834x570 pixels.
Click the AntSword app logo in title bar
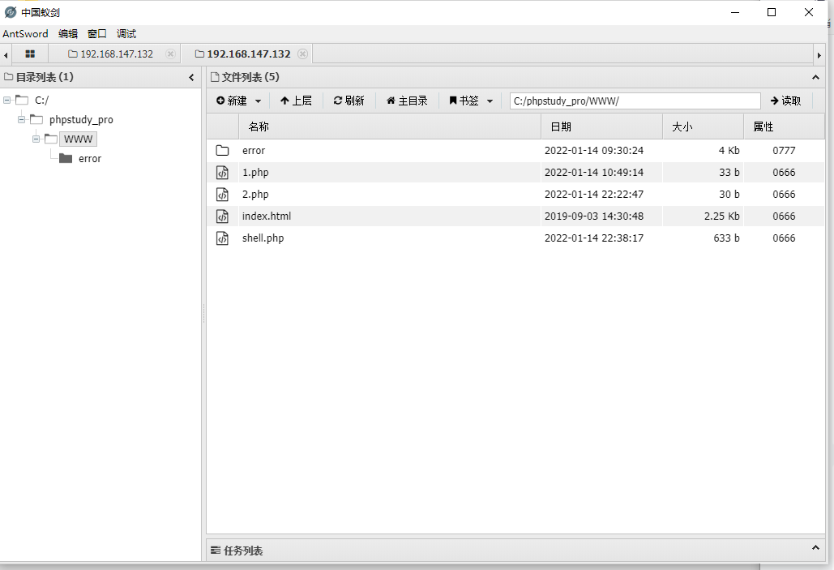pyautogui.click(x=10, y=11)
